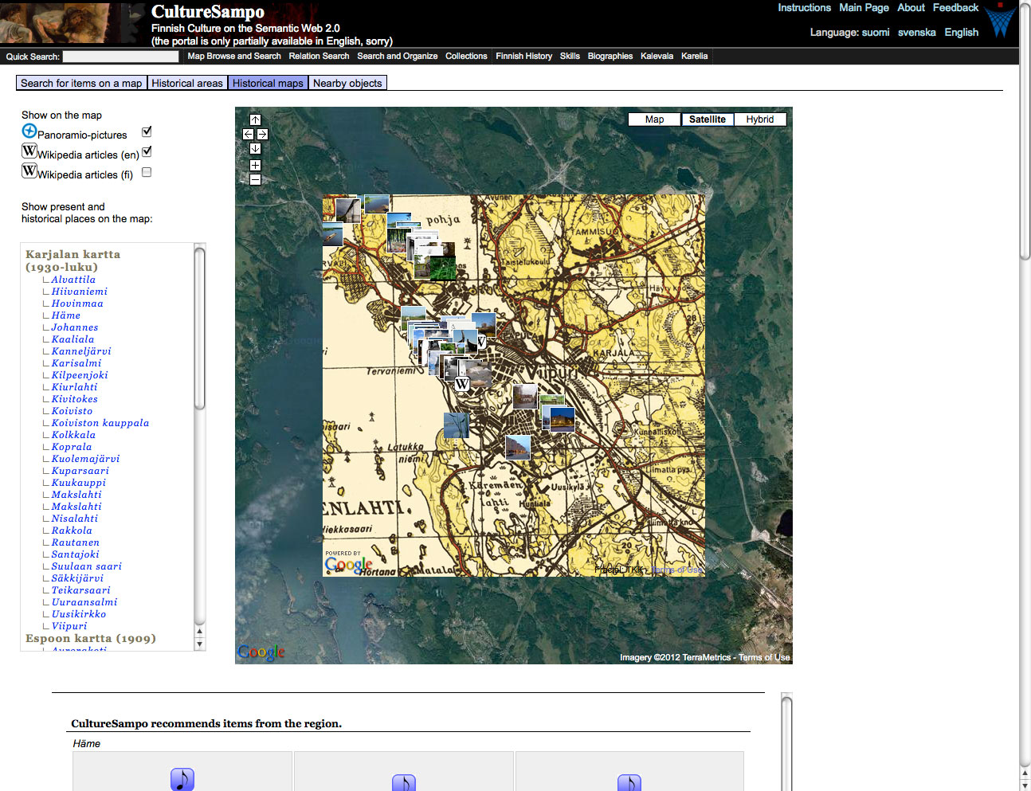Open Search and Organize menu
The image size is (1031, 791).
point(397,57)
